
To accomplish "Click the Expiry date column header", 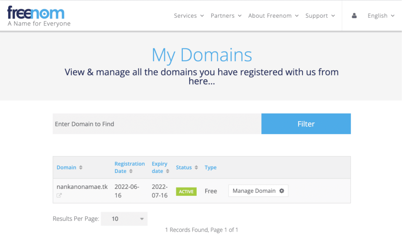I will click(x=159, y=167).
